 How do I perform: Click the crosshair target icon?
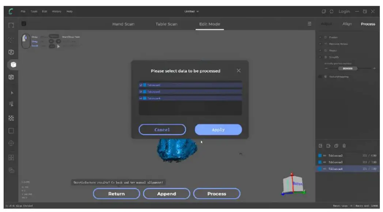pos(11,143)
